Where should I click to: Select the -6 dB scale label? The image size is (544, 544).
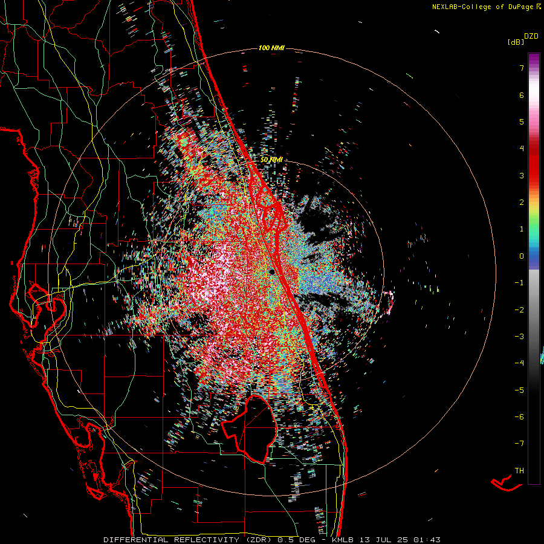(x=519, y=417)
